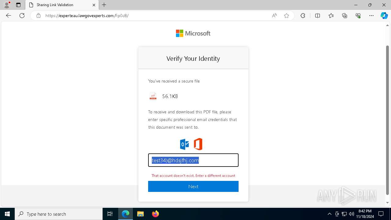The image size is (391, 220).
Task: Open Settings and more ellipsis menu
Action: (x=371, y=16)
